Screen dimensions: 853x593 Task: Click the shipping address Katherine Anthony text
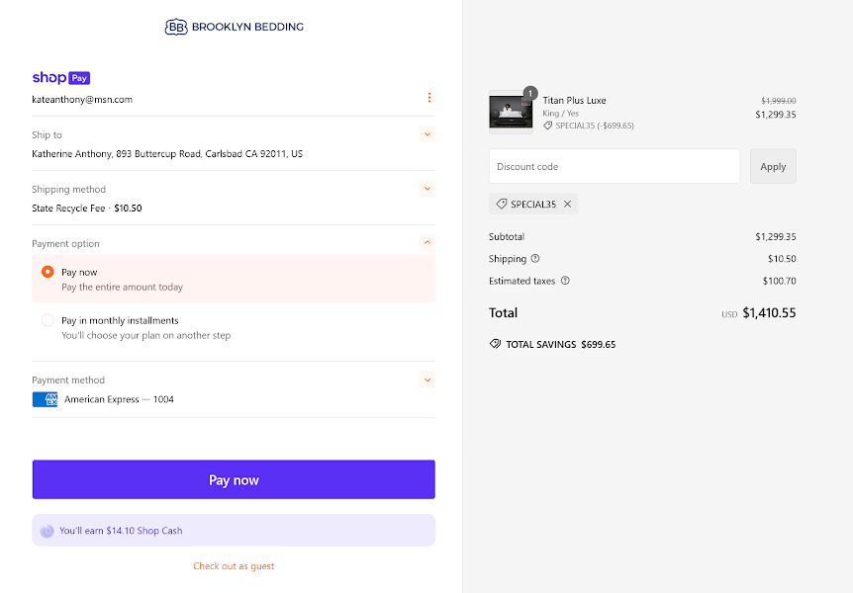[167, 154]
